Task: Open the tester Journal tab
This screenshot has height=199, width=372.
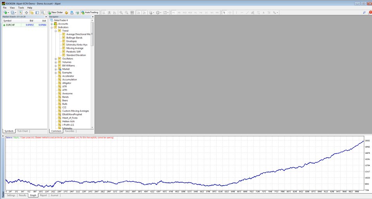Action: [x=54, y=196]
